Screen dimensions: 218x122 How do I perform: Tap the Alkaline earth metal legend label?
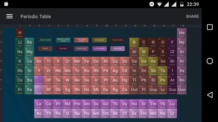coord(63,40)
